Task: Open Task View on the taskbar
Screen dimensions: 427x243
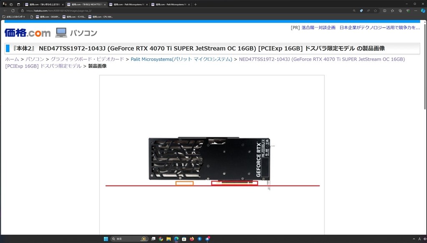Action: [153, 239]
